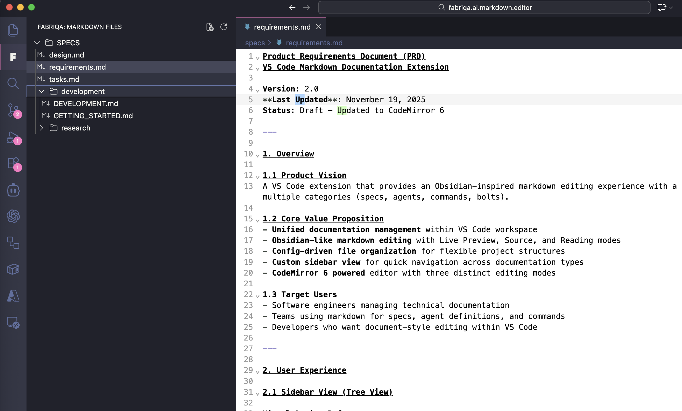
Task: Select the Fabriqa extension icon in activity bar
Action: 13,57
